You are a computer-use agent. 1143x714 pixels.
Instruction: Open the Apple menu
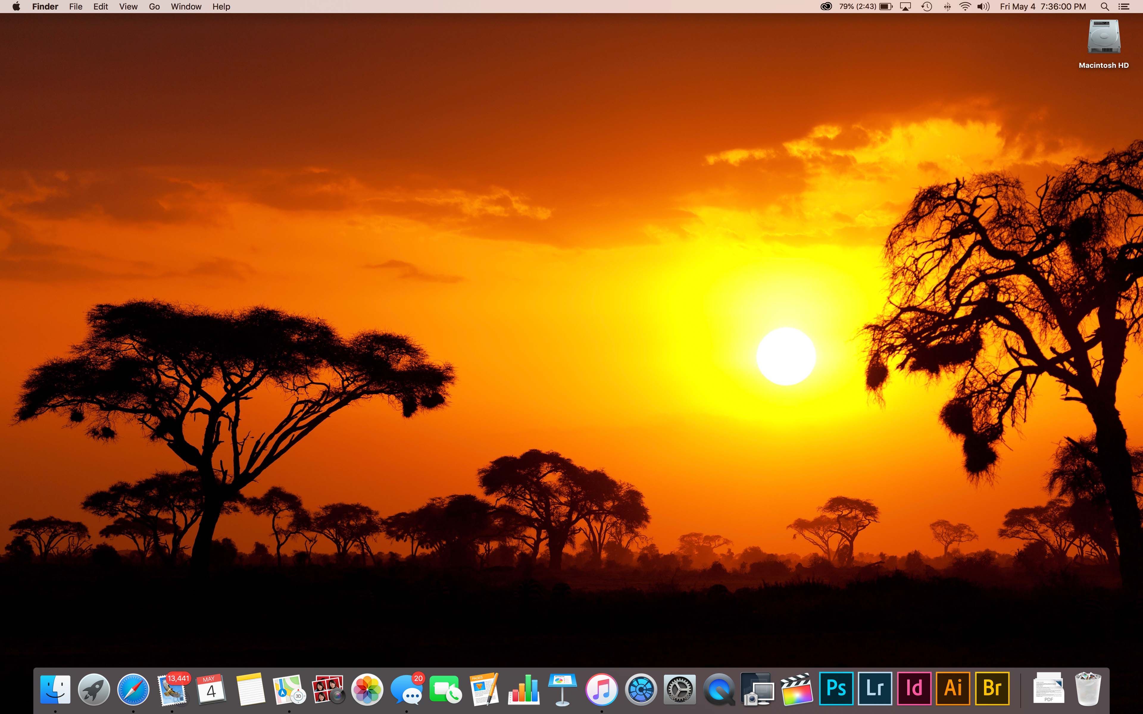pos(16,7)
